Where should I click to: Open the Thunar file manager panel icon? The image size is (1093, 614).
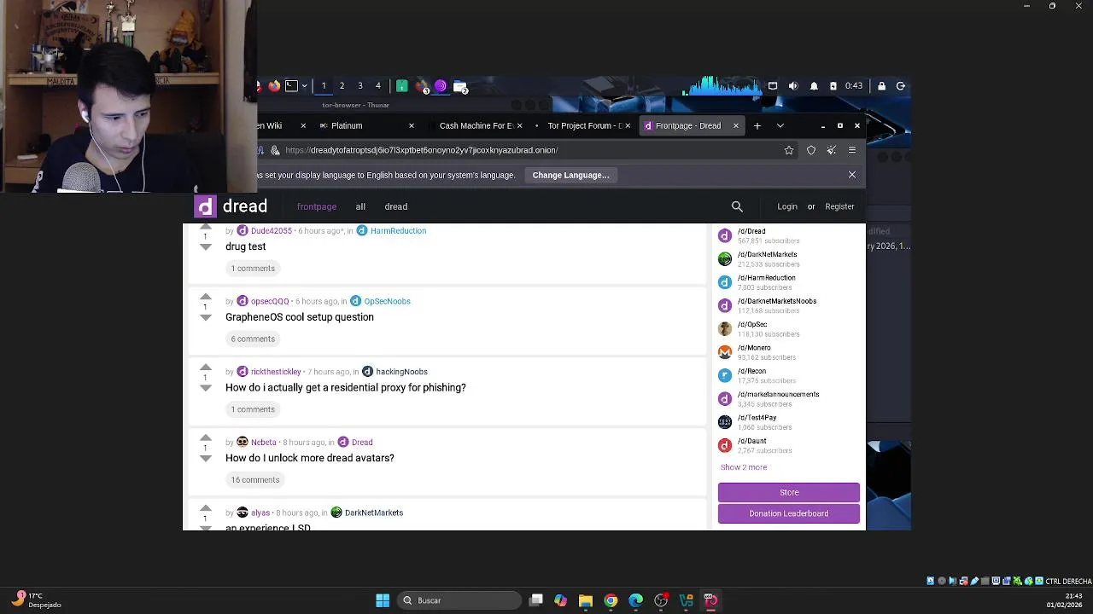(460, 86)
